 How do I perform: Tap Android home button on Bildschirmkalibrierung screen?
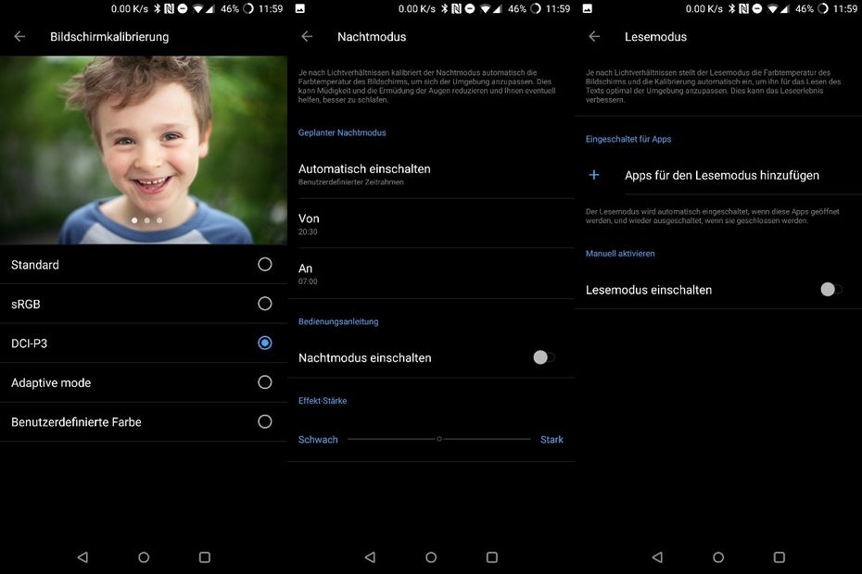click(x=144, y=557)
